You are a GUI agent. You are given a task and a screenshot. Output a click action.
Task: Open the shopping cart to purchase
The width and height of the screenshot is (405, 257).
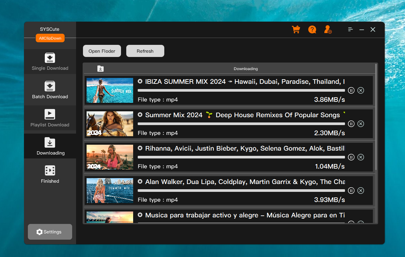(x=296, y=29)
